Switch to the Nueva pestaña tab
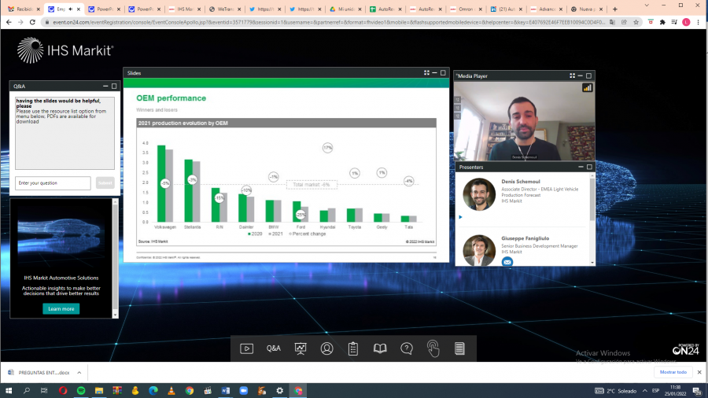Image resolution: width=708 pixels, height=398 pixels. 587,9
